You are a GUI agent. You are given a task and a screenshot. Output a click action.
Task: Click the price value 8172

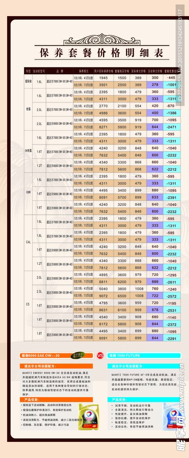click(x=103, y=324)
